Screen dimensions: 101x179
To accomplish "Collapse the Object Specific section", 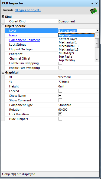I will 3,26.
